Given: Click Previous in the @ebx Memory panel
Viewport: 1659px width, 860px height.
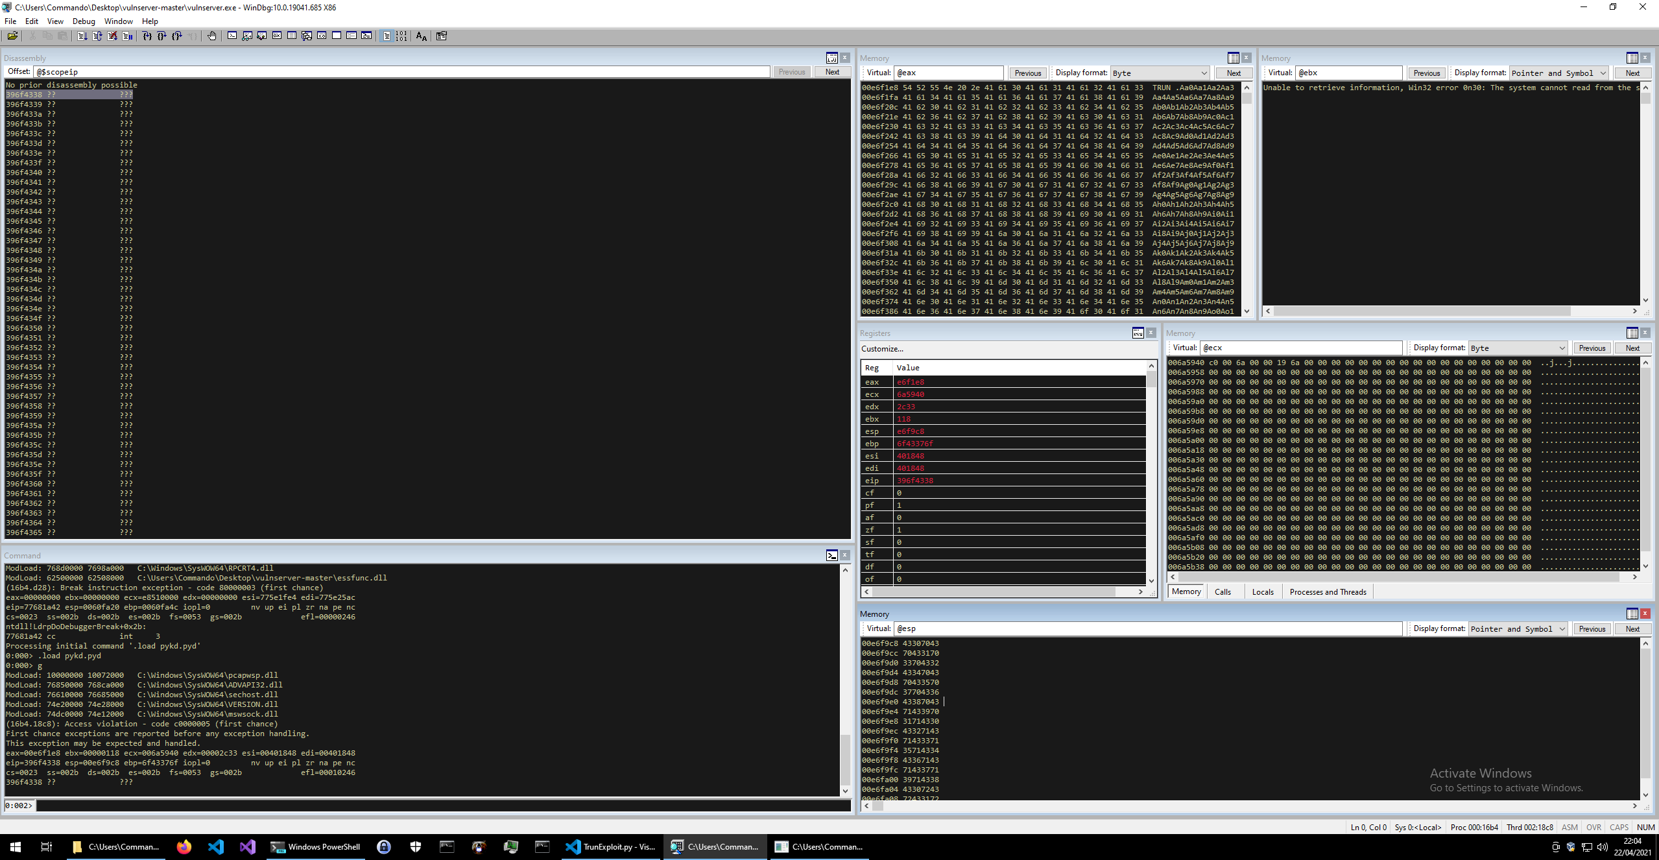Looking at the screenshot, I should tap(1426, 73).
